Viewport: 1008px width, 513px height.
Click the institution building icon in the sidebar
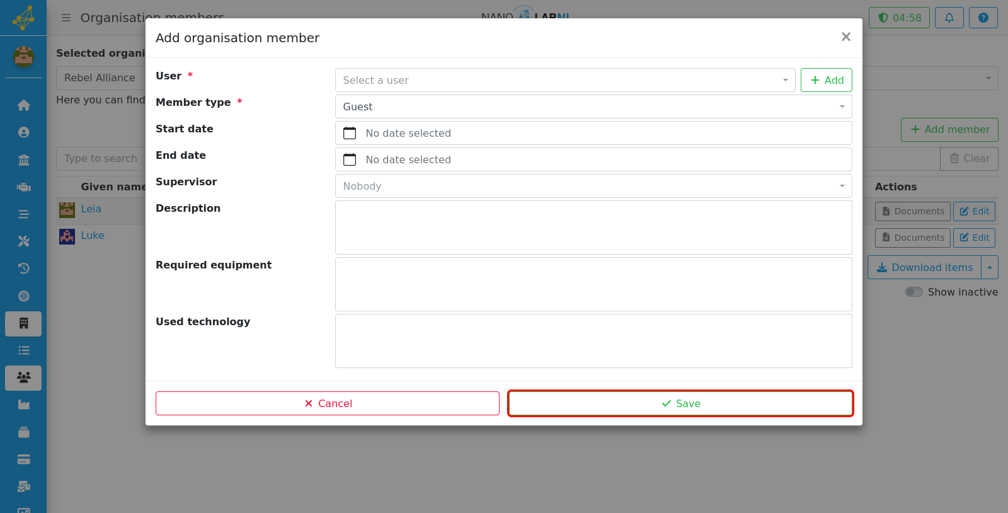click(23, 159)
